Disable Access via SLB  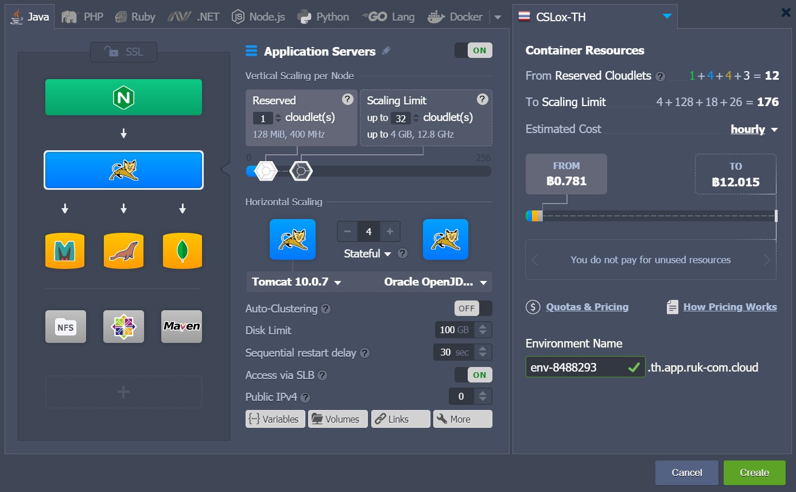(473, 374)
